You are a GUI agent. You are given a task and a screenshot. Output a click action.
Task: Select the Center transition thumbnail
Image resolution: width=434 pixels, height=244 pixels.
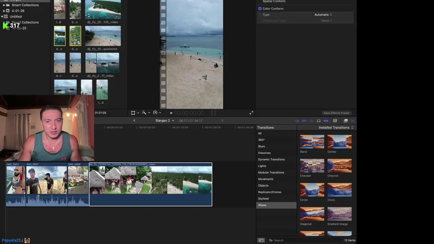click(339, 142)
